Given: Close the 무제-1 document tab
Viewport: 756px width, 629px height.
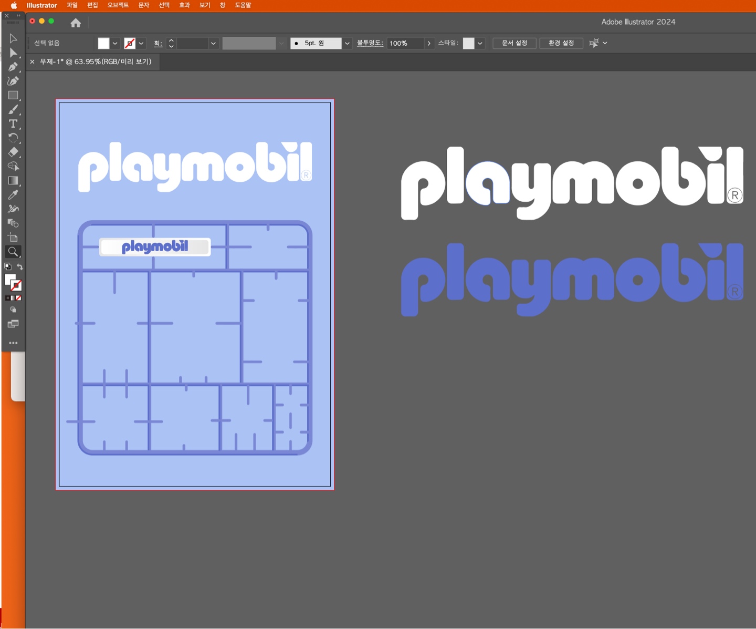Looking at the screenshot, I should 32,62.
